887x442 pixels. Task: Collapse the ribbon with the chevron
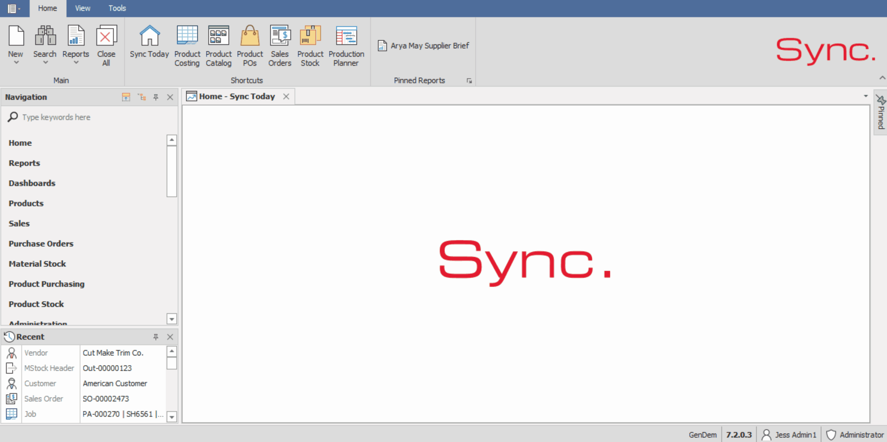(x=882, y=78)
